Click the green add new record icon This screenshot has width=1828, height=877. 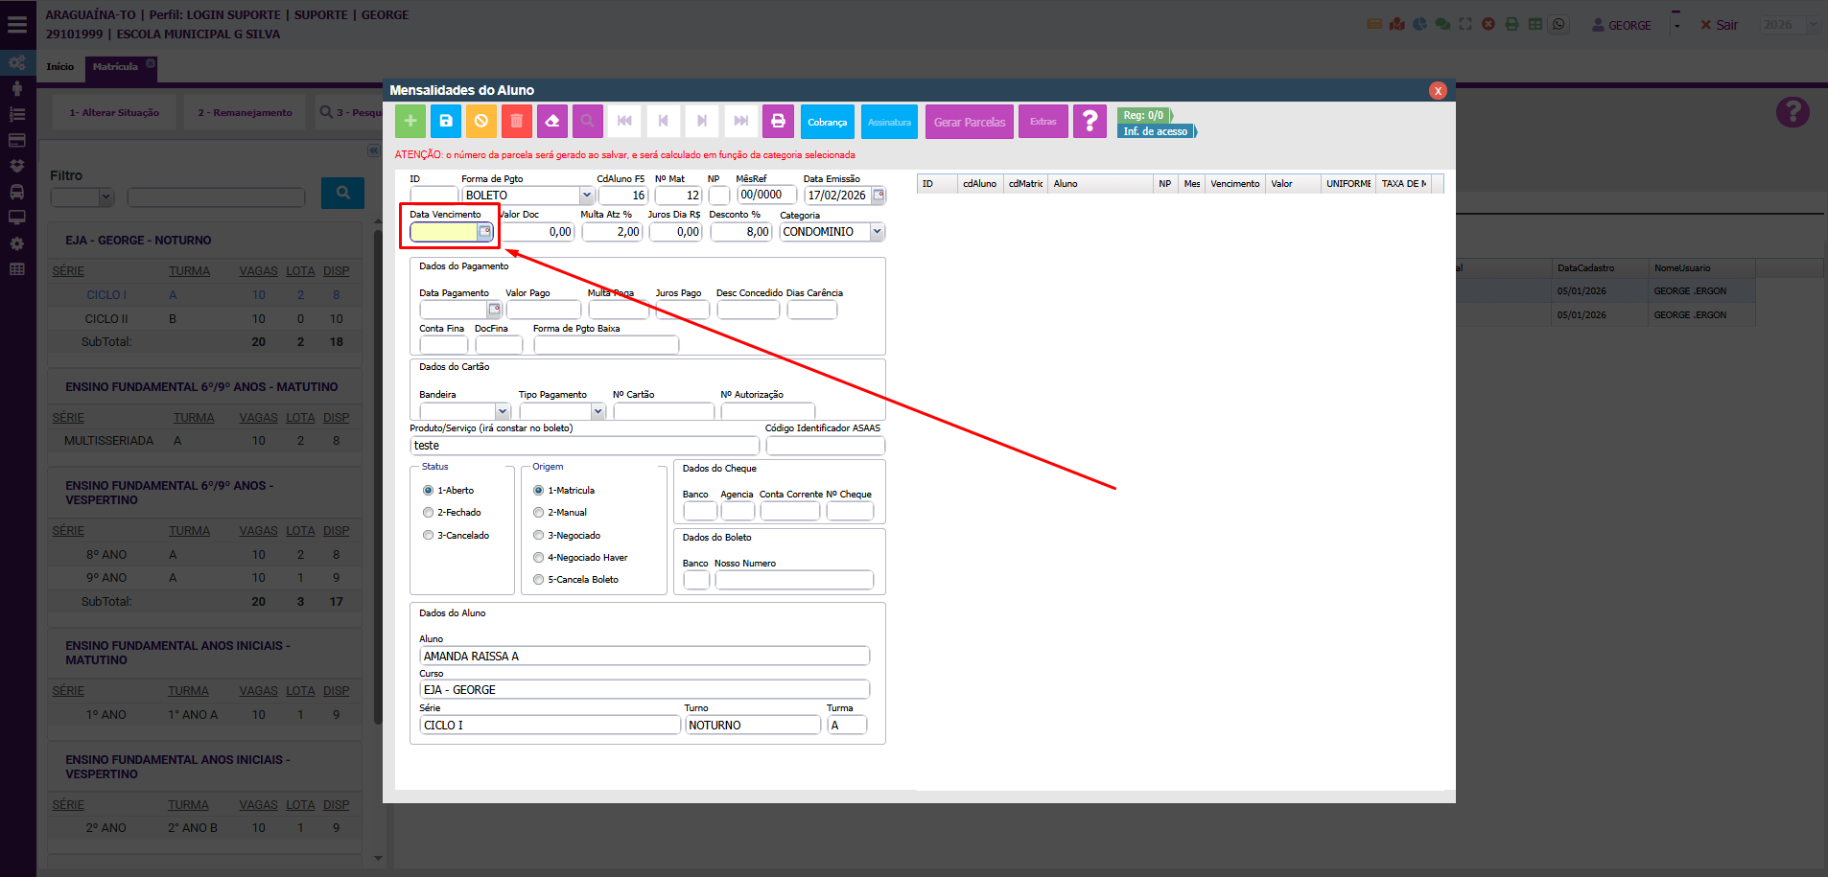[410, 122]
